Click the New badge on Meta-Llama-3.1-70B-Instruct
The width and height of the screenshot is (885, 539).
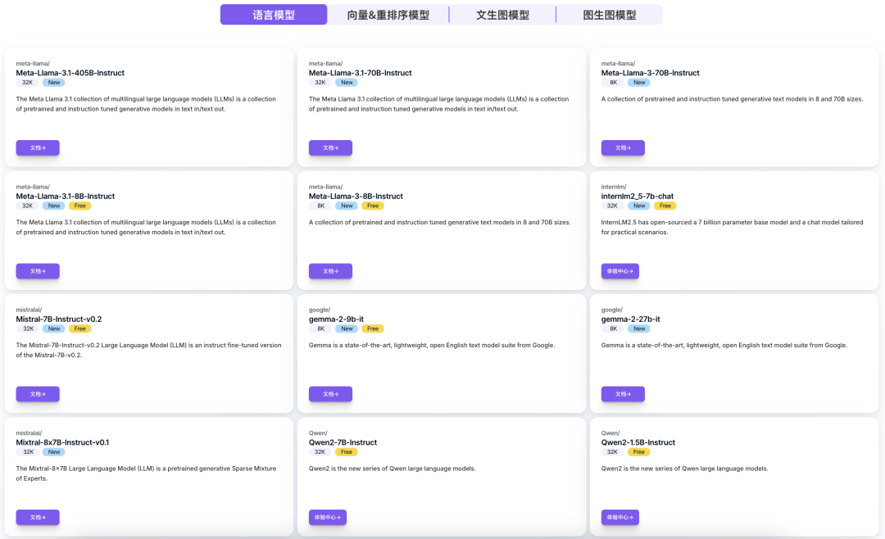(x=347, y=83)
